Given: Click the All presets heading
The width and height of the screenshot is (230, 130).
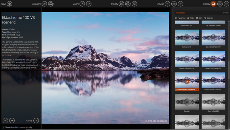Looking at the screenshot, I should click(180, 13).
